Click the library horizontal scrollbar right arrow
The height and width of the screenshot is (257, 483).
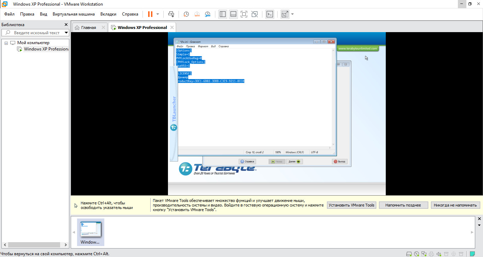(x=66, y=245)
